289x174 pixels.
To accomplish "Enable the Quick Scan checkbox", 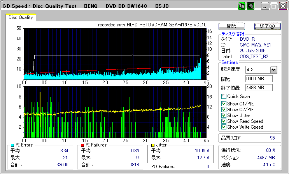I will coord(224,96).
